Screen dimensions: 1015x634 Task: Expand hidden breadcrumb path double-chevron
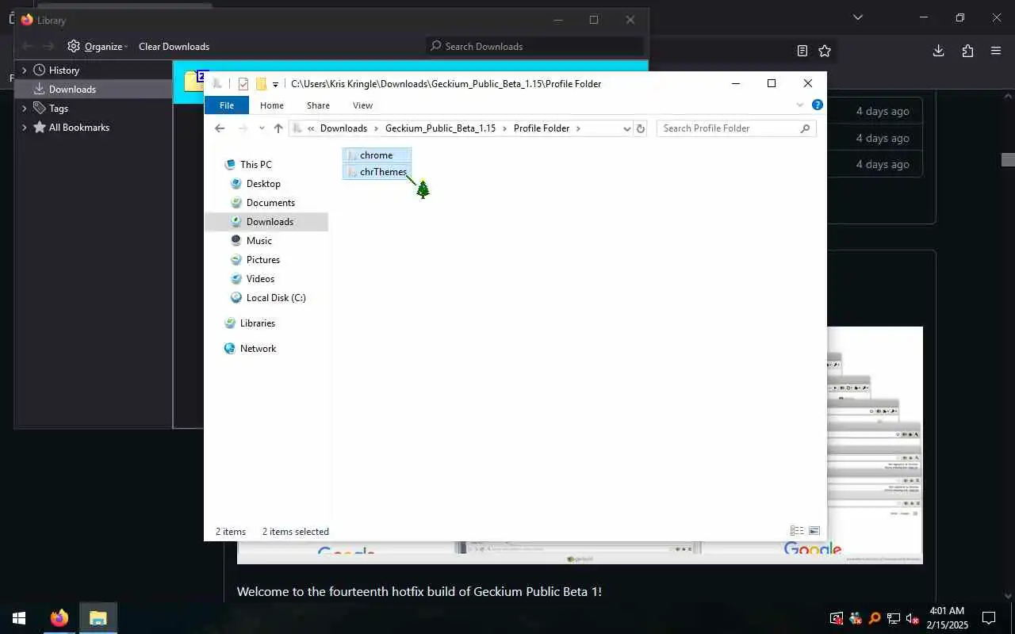pyautogui.click(x=312, y=128)
